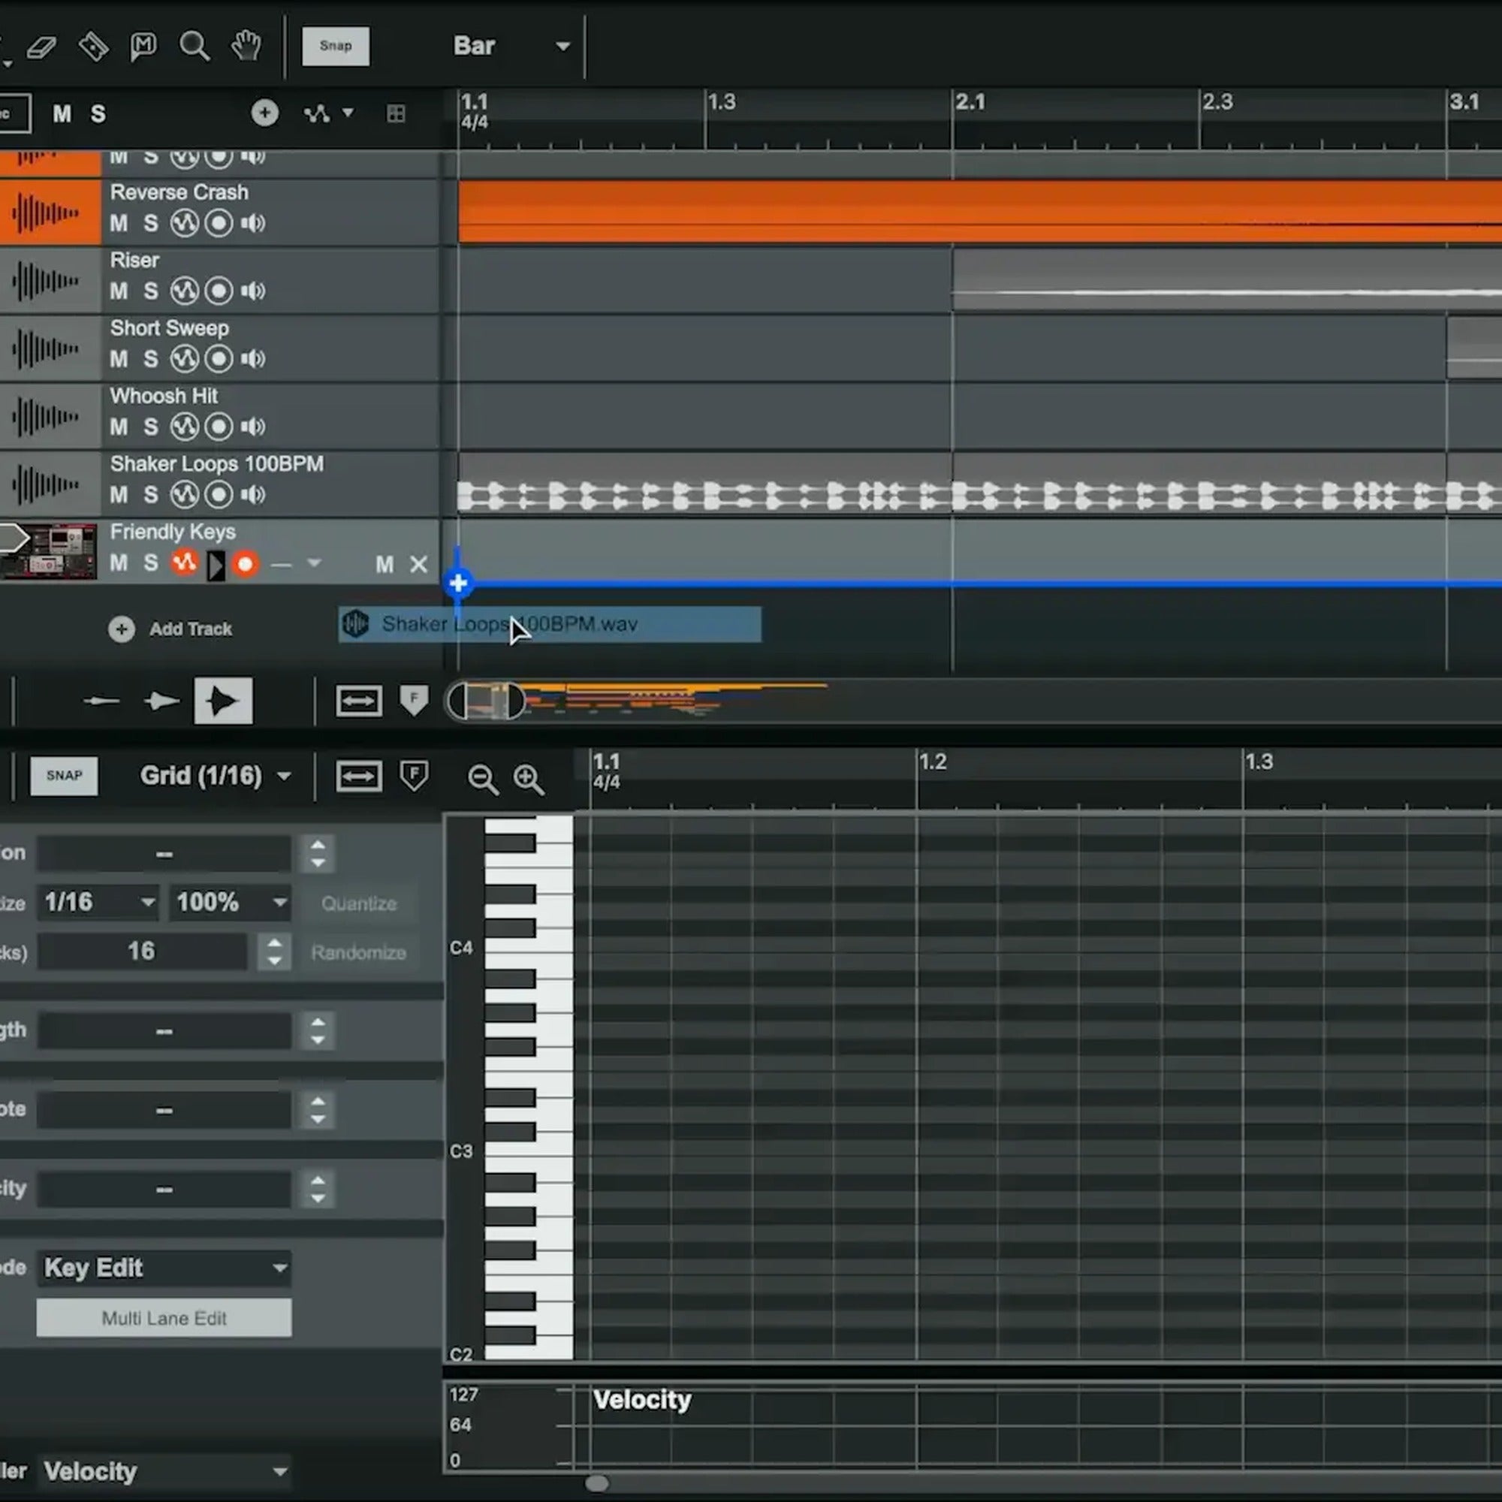This screenshot has width=1502, height=1502.
Task: Select the middle arrow follow-mode icon
Action: (x=161, y=701)
